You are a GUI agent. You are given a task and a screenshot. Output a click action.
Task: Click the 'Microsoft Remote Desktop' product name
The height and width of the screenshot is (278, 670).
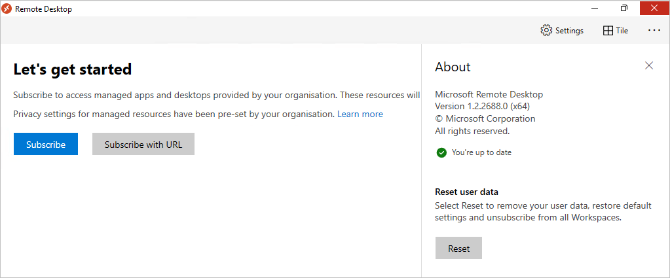pos(489,94)
